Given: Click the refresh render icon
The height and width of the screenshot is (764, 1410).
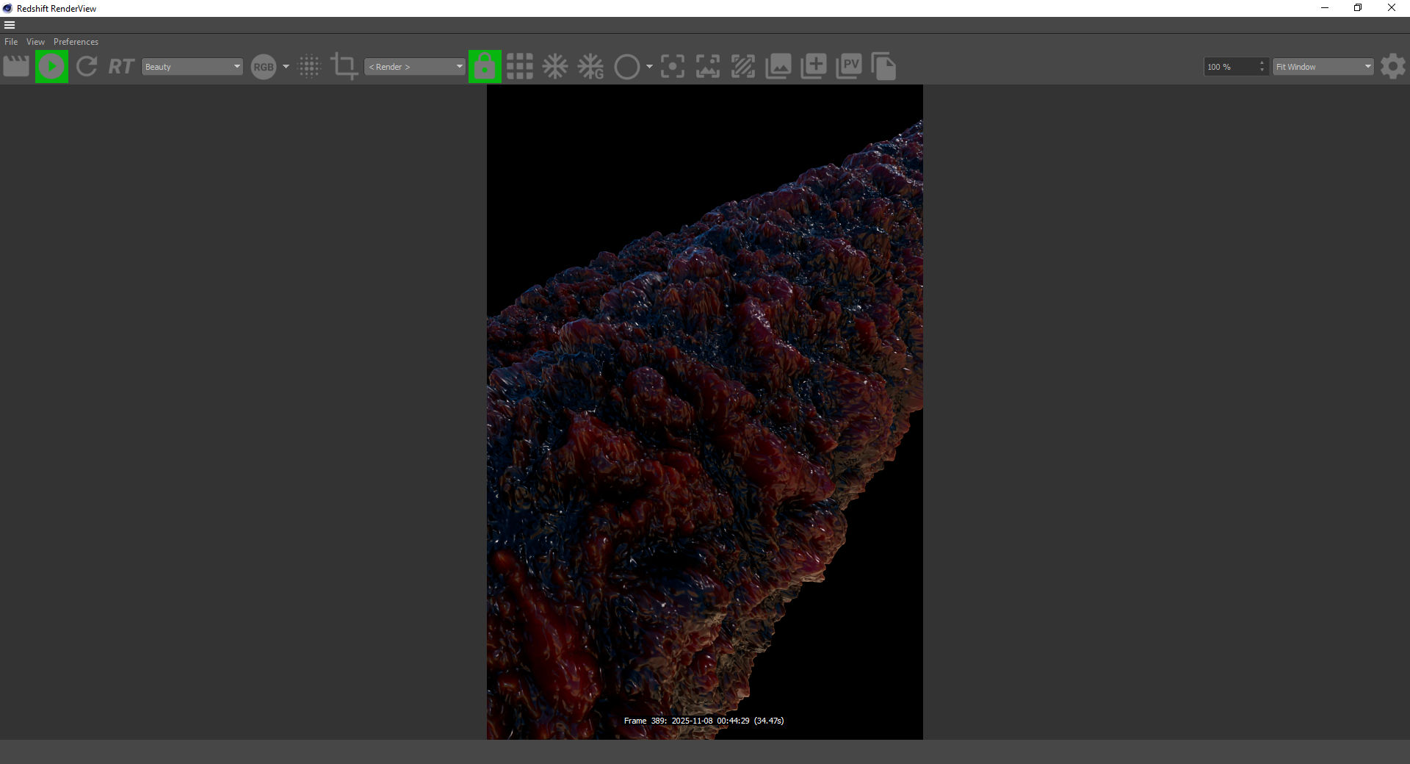Looking at the screenshot, I should pyautogui.click(x=87, y=67).
